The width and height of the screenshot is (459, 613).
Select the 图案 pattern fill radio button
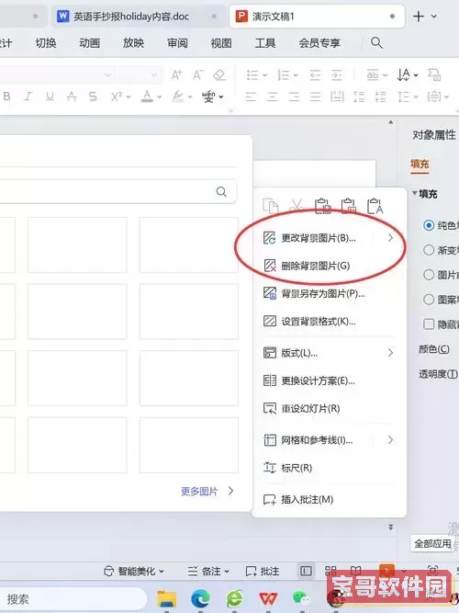point(429,300)
